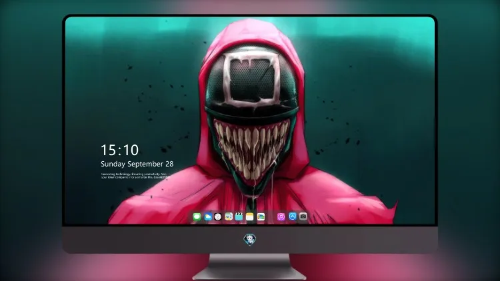Open the blue App Store icon
Image resolution: width=500 pixels, height=281 pixels.
click(x=293, y=216)
